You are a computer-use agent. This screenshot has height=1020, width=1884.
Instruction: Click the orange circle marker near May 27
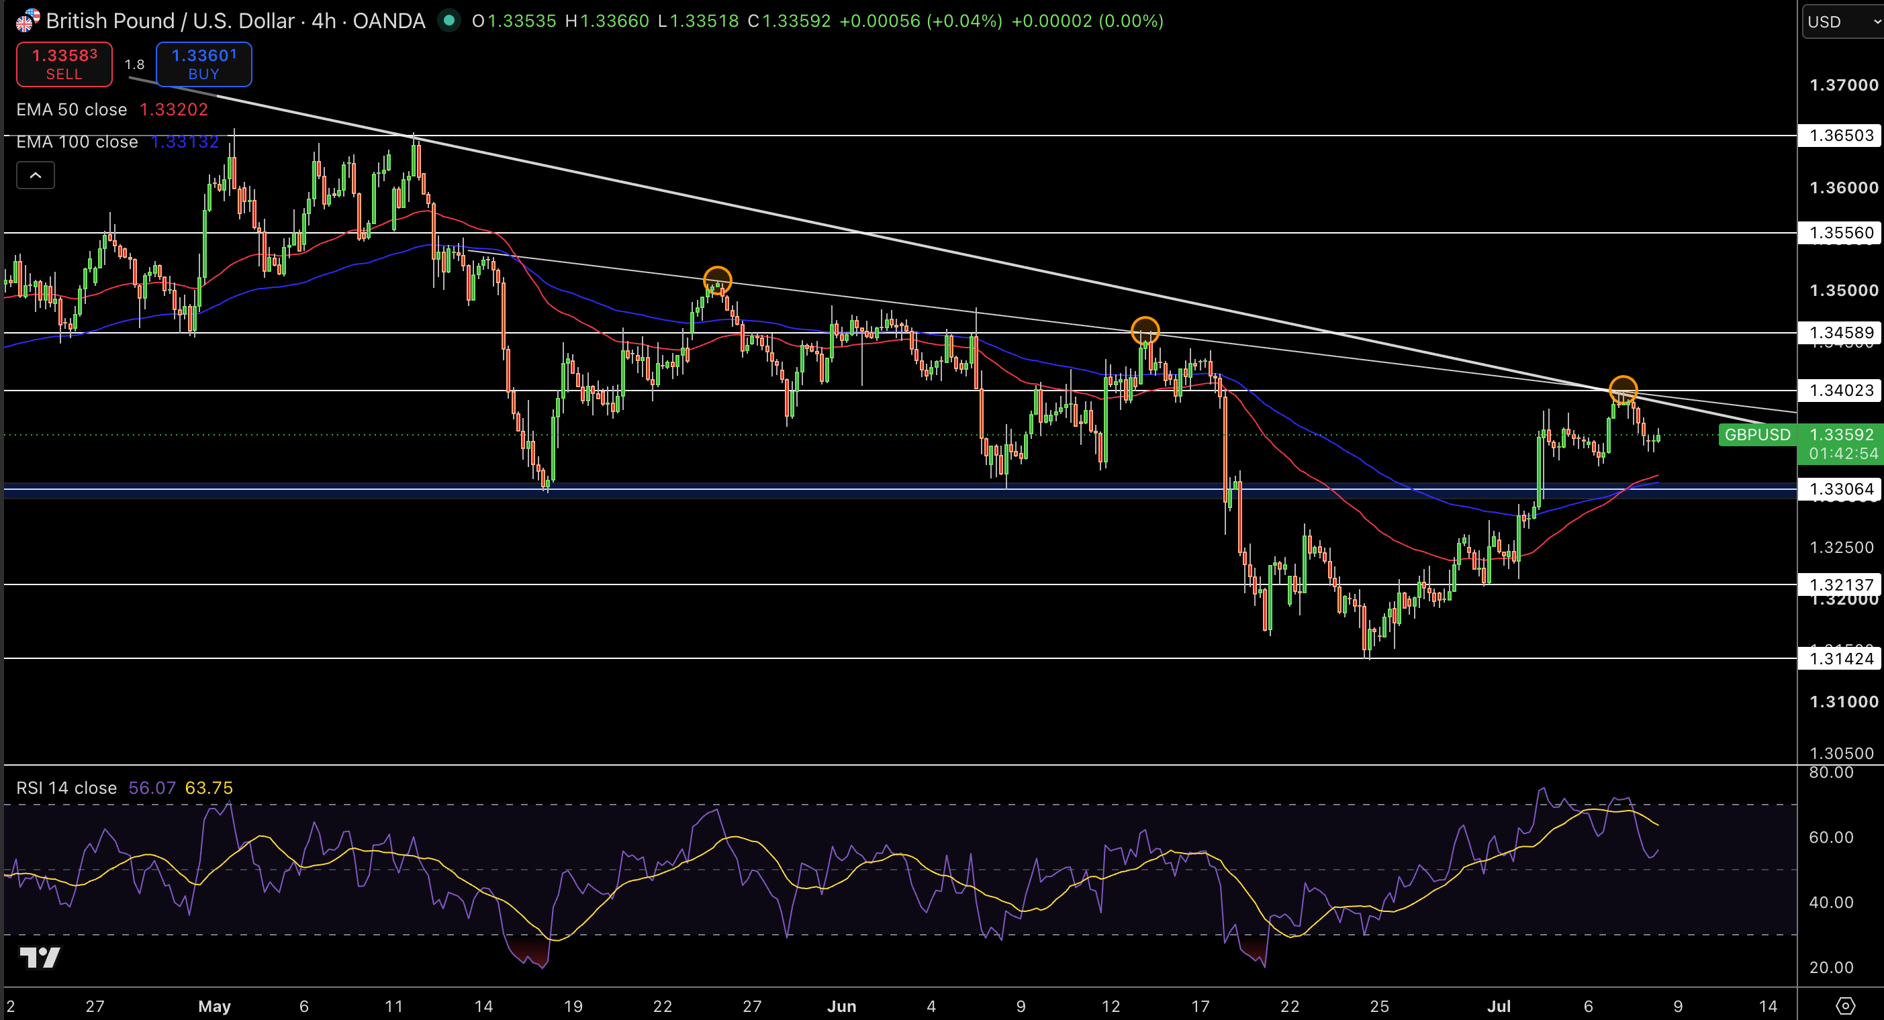click(718, 280)
